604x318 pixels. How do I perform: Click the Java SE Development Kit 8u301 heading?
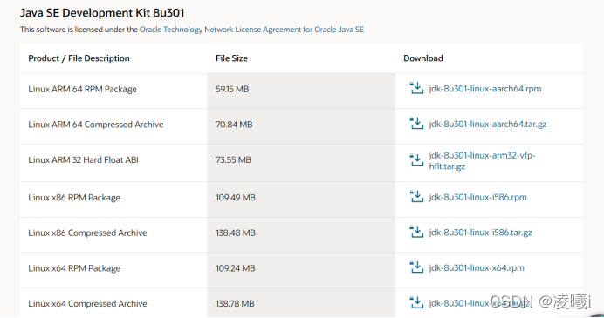point(102,13)
